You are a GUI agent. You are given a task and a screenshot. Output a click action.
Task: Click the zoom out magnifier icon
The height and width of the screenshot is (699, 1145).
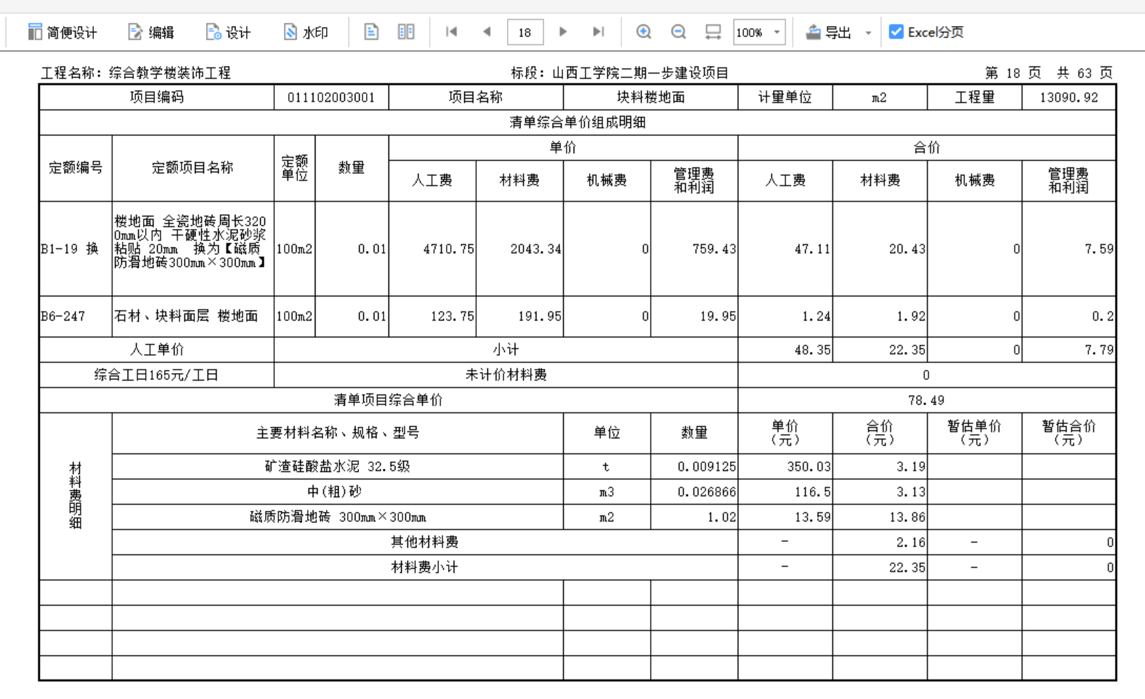click(x=678, y=32)
